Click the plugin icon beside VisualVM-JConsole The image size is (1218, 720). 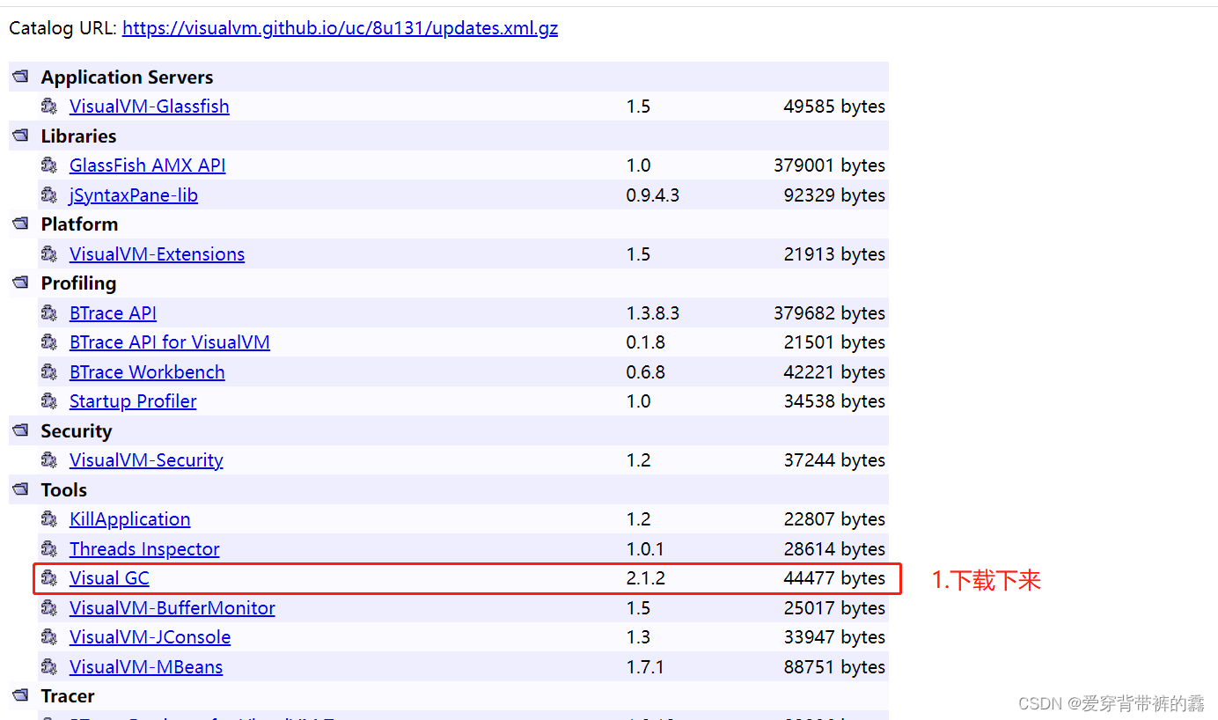[x=49, y=637]
